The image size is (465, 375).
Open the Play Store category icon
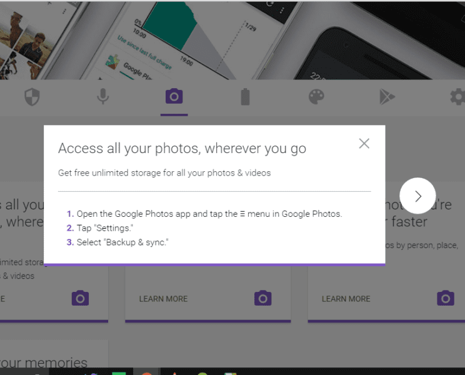(387, 97)
